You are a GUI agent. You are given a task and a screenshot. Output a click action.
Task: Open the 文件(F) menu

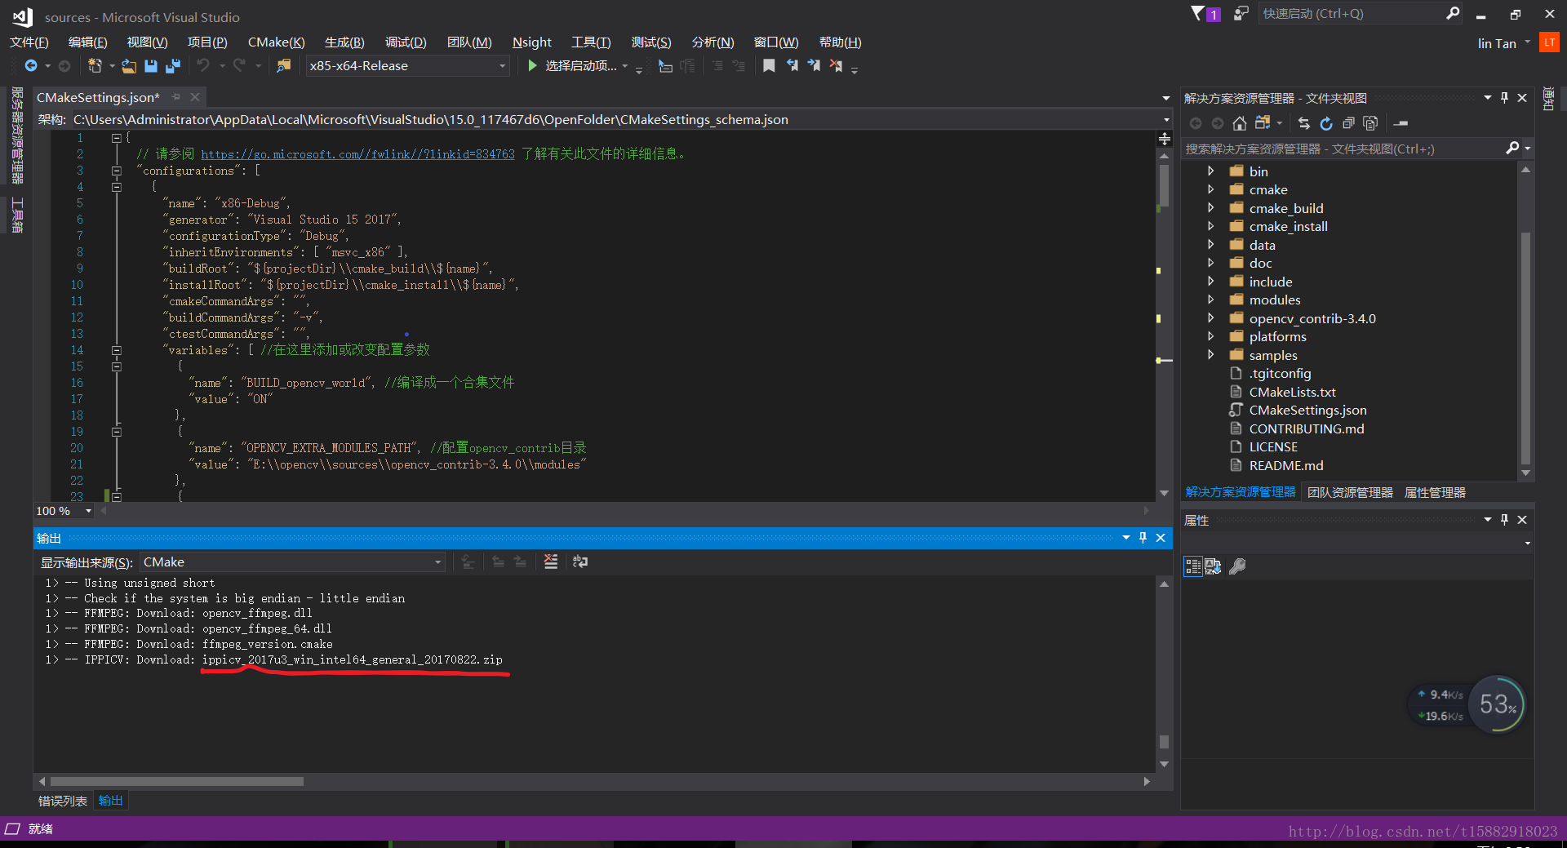point(29,42)
